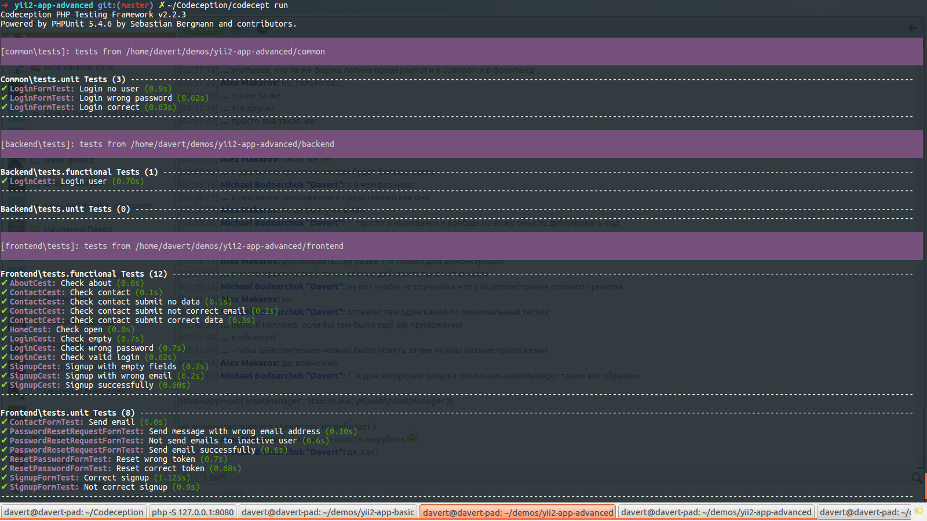Click the small dropdown arrow above the magnifier
Image resolution: width=927 pixels, height=521 pixels.
(919, 464)
